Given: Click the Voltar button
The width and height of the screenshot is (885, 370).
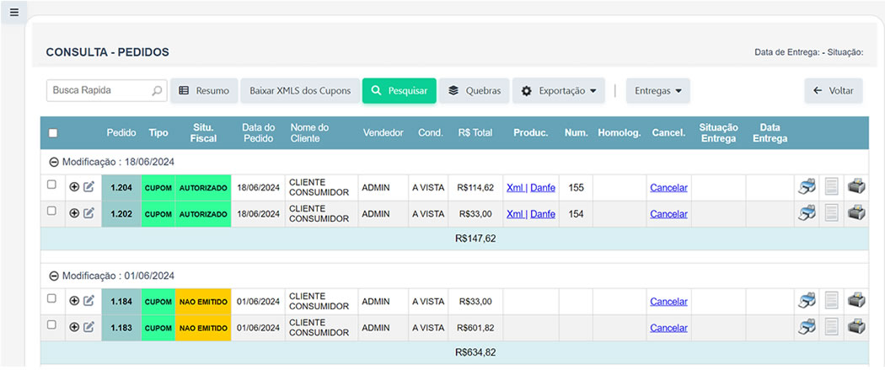Looking at the screenshot, I should click(x=833, y=91).
